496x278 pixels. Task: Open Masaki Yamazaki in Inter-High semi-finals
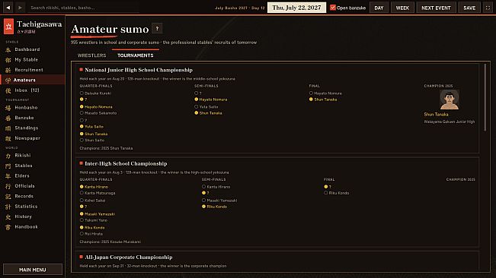[x=222, y=201]
